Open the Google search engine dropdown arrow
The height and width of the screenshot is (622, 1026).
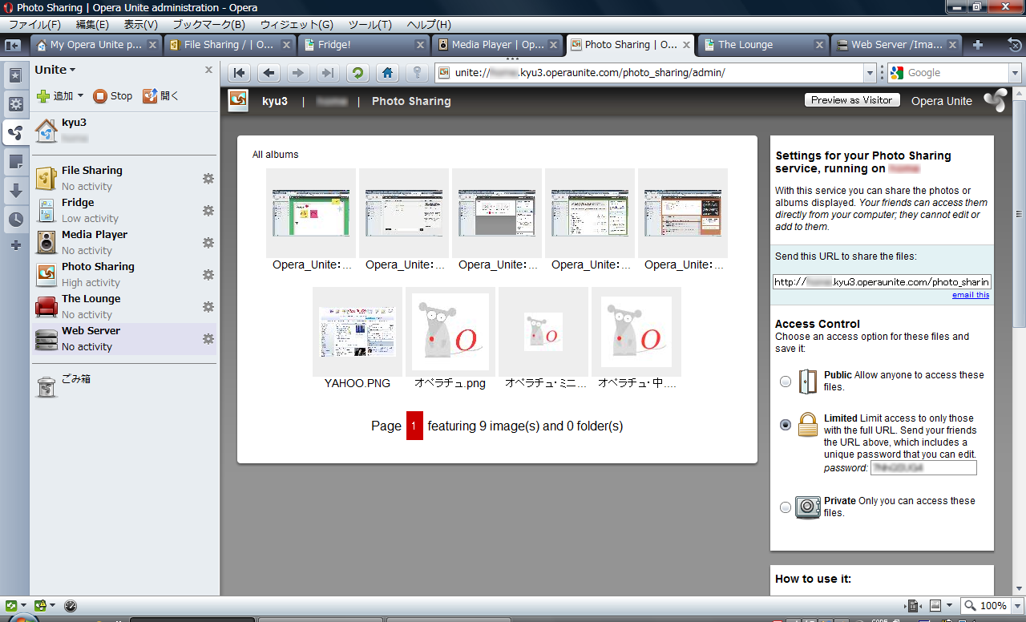point(1015,73)
